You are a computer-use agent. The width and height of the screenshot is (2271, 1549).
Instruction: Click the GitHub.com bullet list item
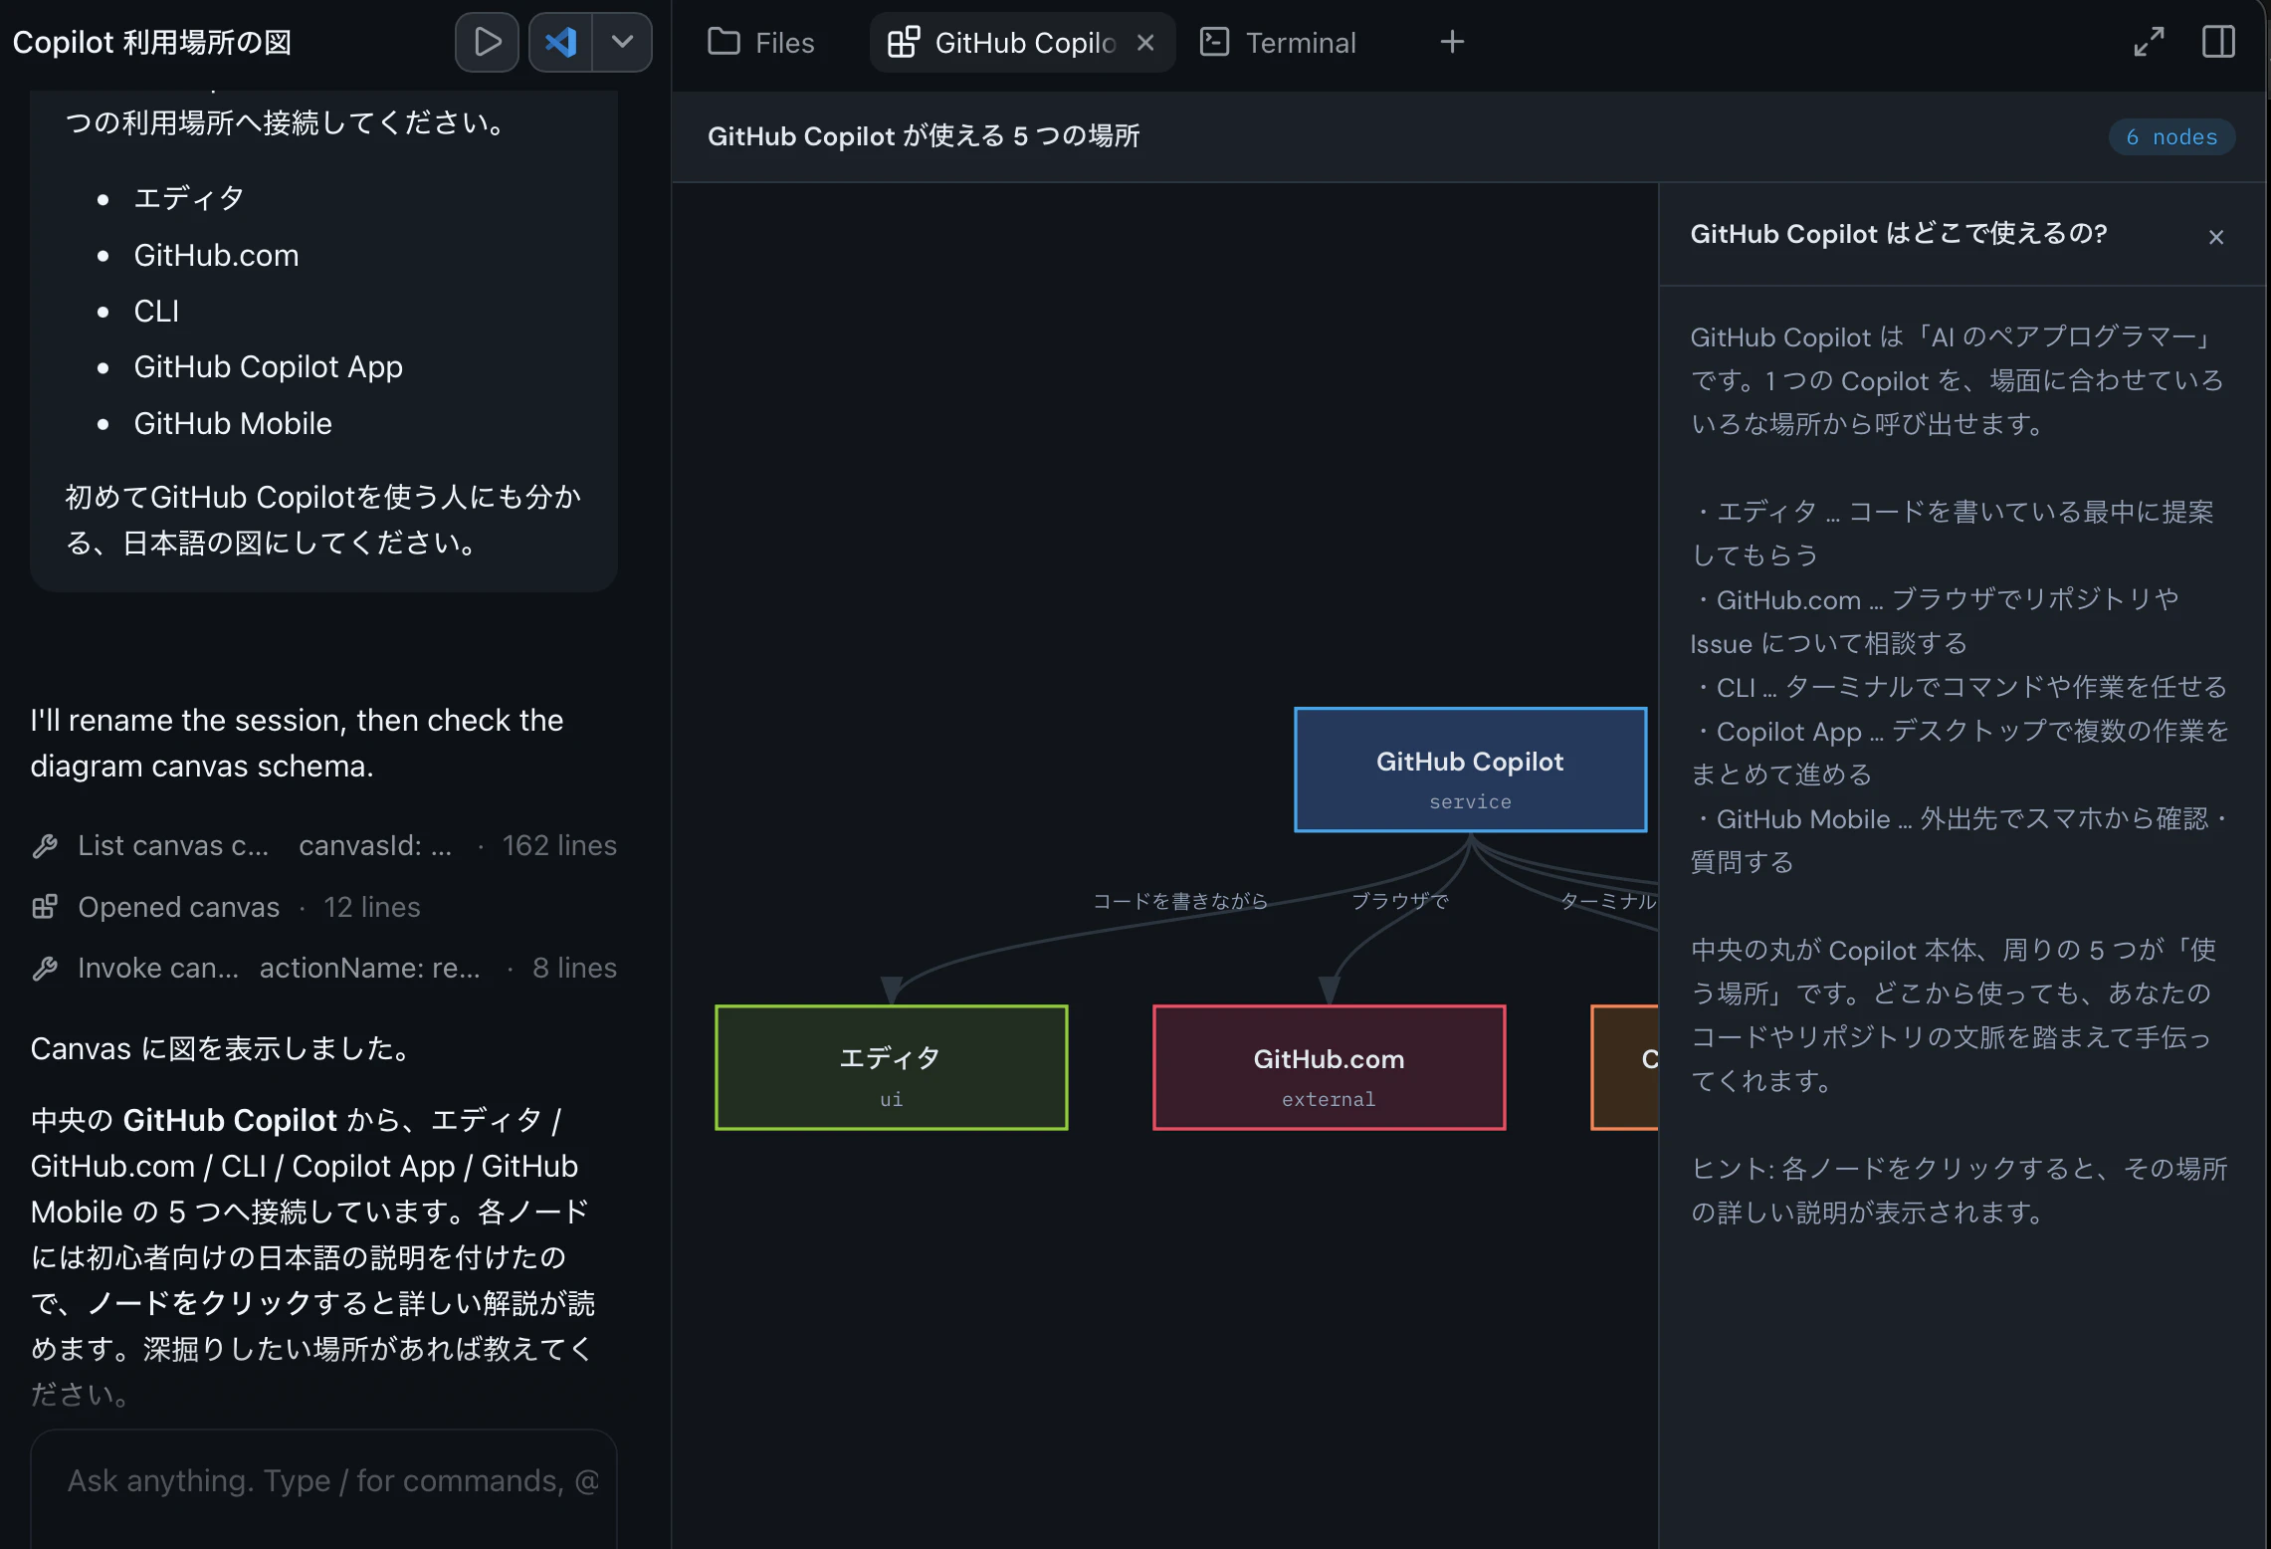216,256
